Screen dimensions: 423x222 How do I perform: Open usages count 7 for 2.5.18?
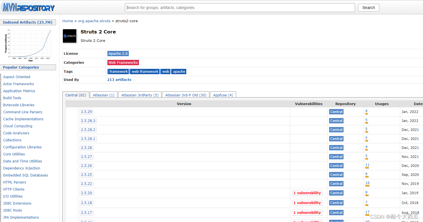click(366, 202)
